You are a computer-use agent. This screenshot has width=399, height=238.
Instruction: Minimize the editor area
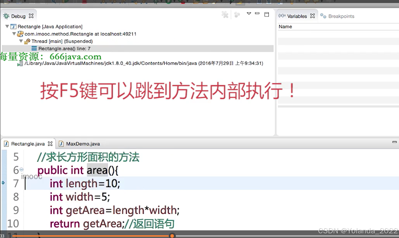point(394,142)
